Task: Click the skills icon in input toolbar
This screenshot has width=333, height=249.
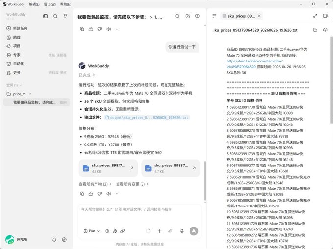Action: click(x=115, y=231)
